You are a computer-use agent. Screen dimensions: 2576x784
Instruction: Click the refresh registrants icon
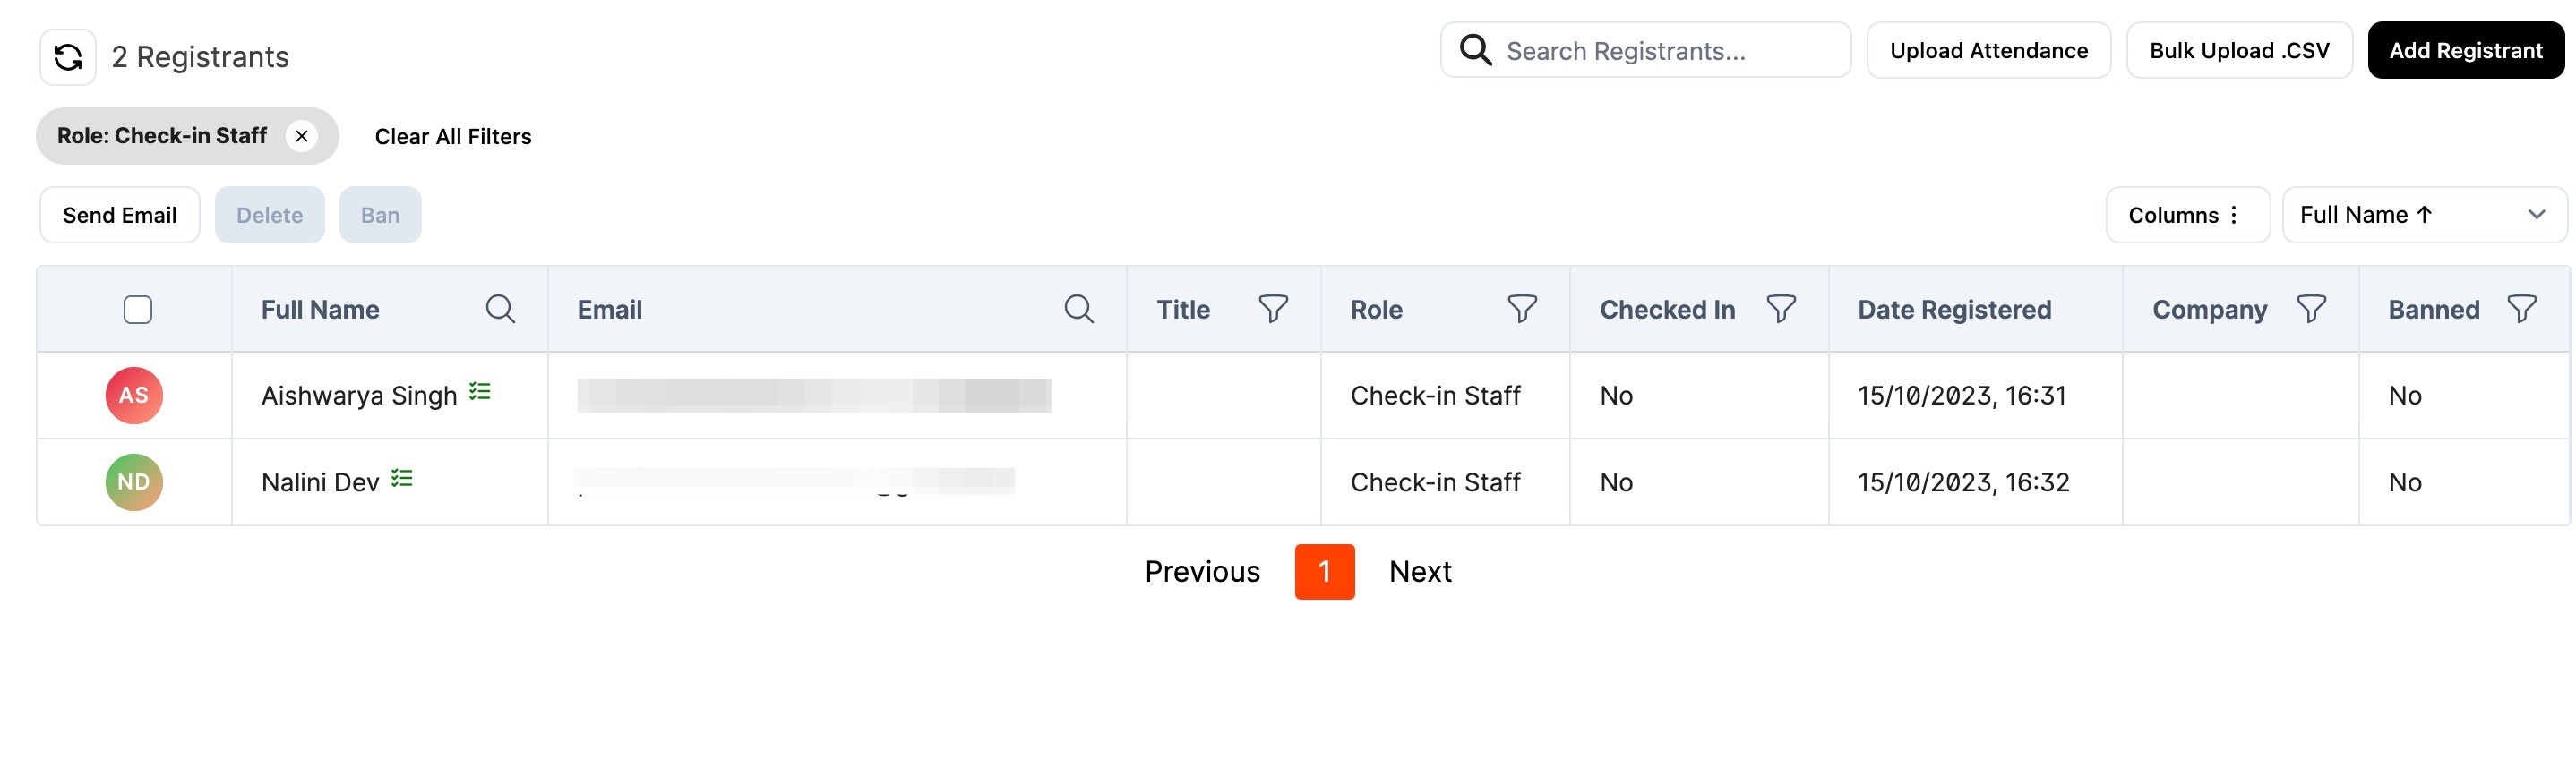[68, 57]
